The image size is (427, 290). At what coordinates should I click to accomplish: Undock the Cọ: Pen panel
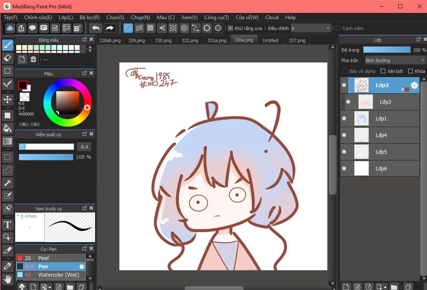84,249
